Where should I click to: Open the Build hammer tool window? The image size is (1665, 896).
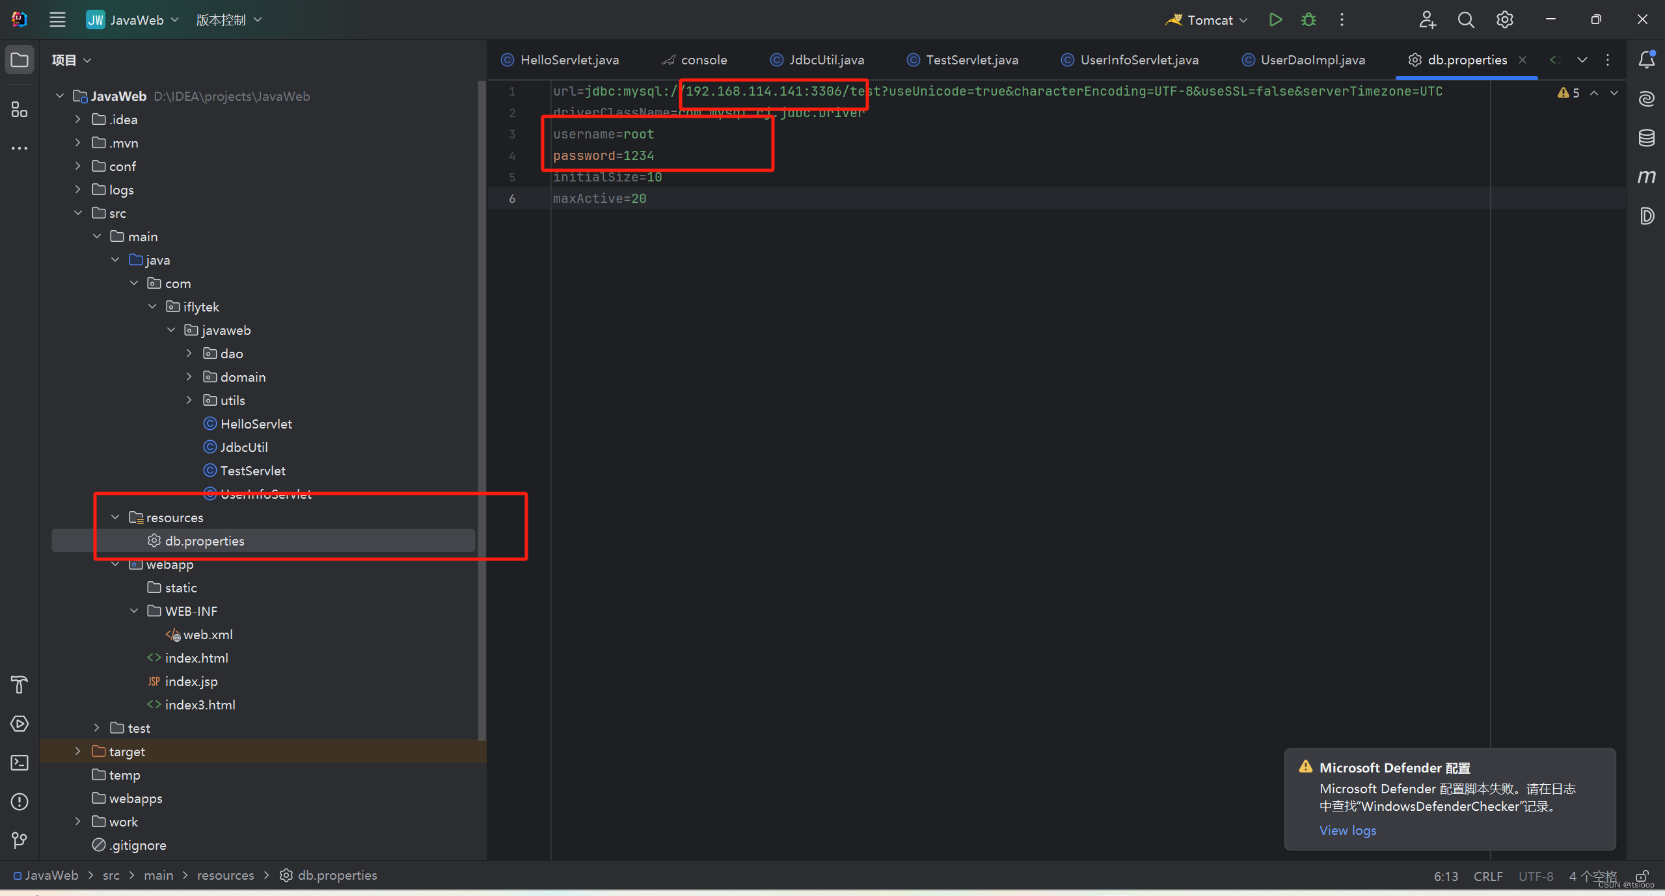[x=20, y=685]
